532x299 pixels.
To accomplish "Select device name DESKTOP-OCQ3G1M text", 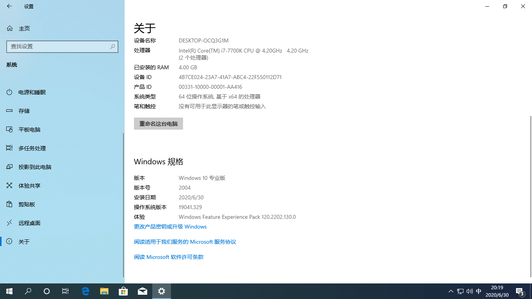I will [x=204, y=40].
